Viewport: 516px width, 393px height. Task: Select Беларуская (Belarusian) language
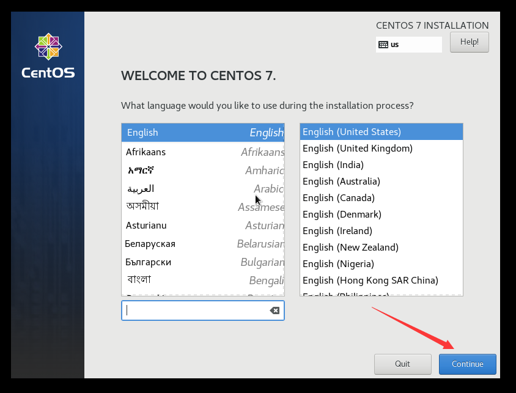tap(203, 244)
